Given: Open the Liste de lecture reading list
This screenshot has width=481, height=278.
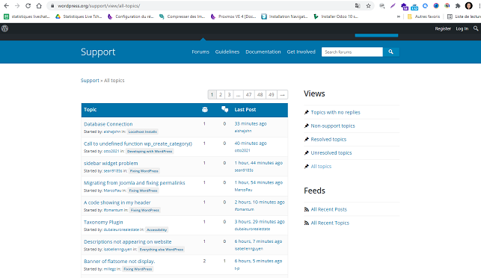Looking at the screenshot, I should (464, 16).
